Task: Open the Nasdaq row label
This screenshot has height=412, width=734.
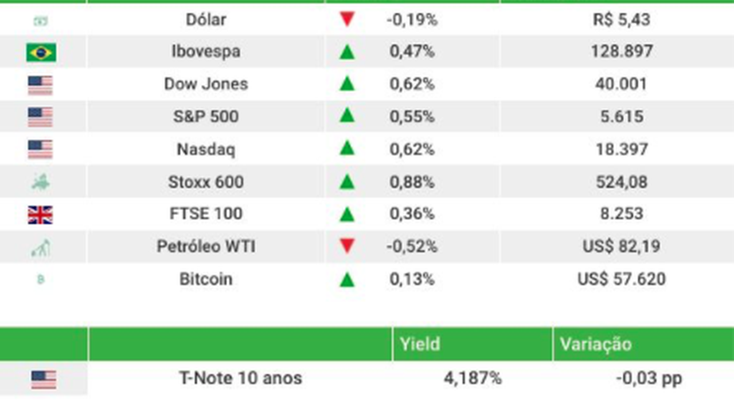Action: (x=206, y=149)
